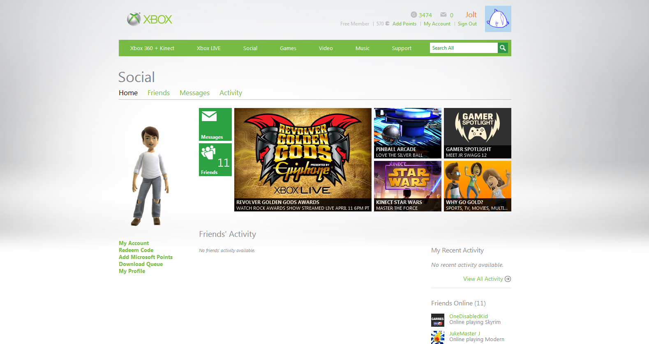Click in the Search All field

[464, 48]
